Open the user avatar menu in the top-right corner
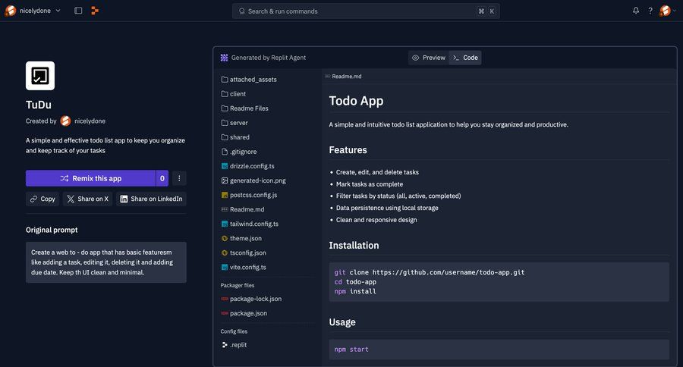Viewport: 683px width, 367px height. click(x=666, y=11)
